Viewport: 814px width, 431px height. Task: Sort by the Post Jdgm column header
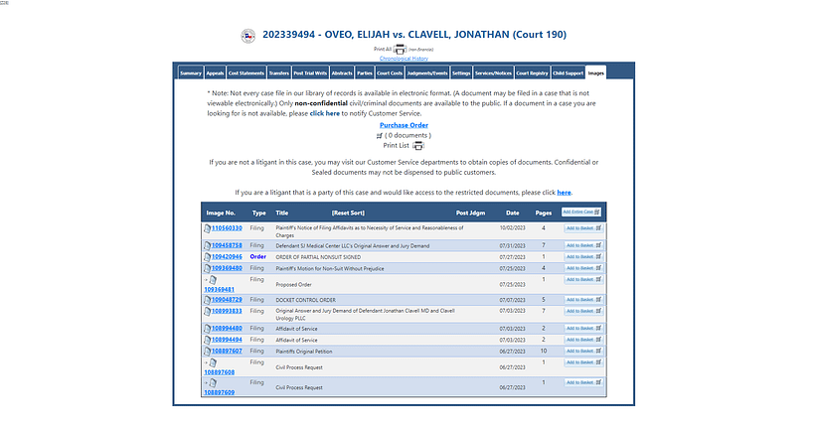pyautogui.click(x=470, y=214)
